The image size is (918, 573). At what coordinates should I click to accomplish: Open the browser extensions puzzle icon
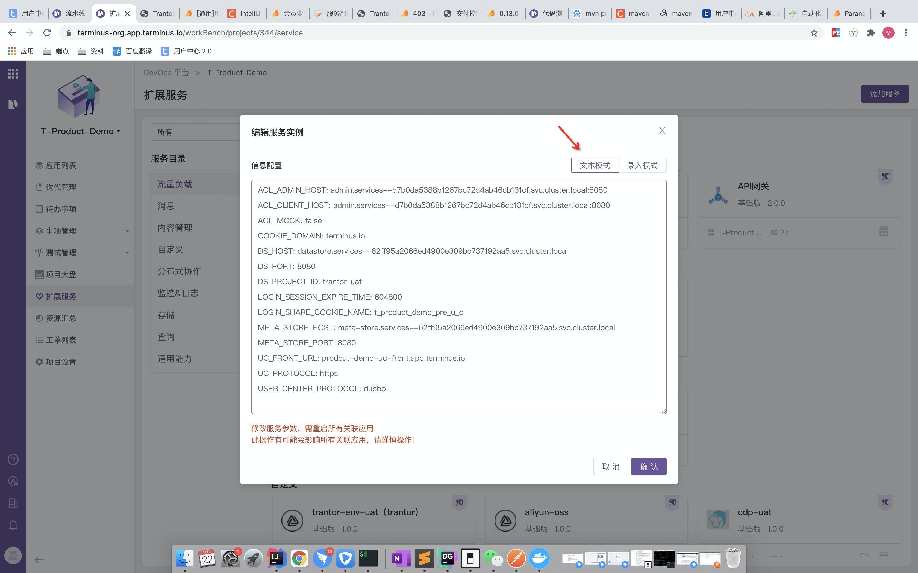tap(871, 33)
